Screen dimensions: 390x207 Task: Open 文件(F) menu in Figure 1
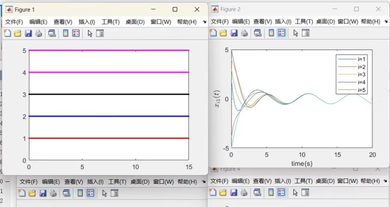tap(14, 22)
